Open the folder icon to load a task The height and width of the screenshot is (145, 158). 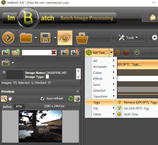coord(26,37)
